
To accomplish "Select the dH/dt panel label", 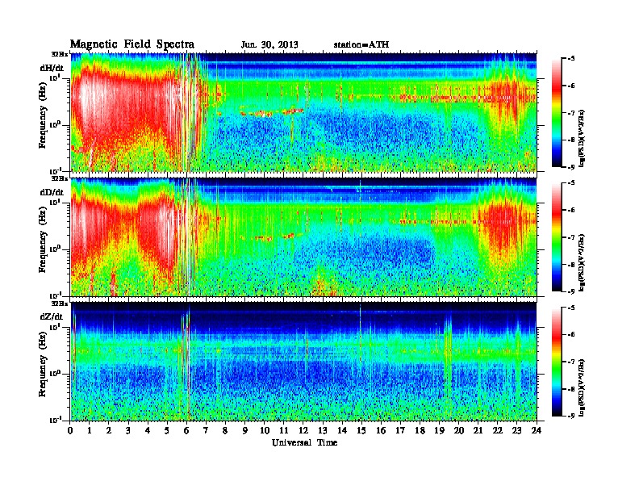I will 52,68.
